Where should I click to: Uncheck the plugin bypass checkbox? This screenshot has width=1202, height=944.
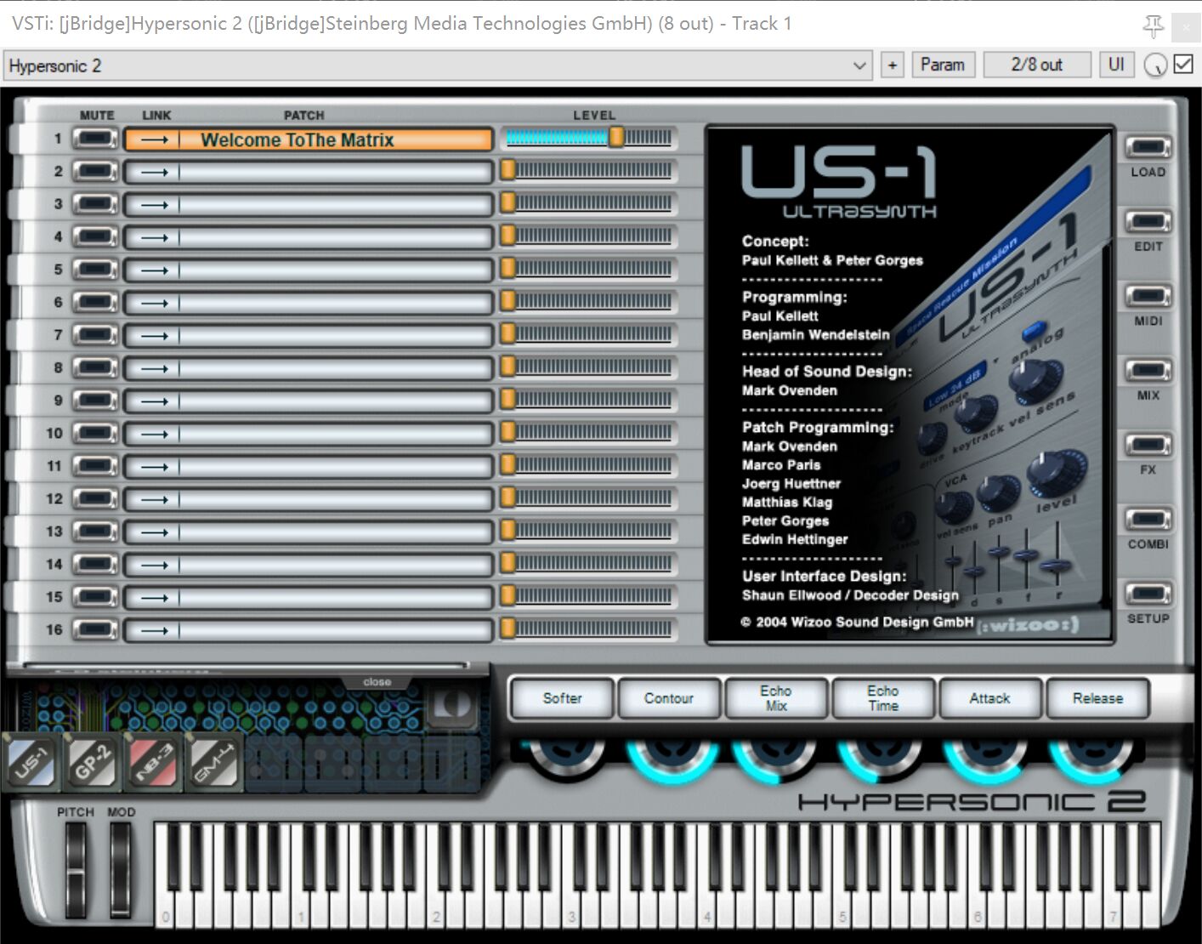[x=1183, y=65]
